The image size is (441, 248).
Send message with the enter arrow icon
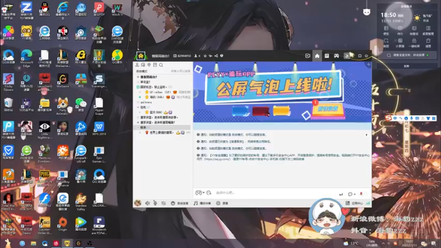pyautogui.click(x=341, y=194)
